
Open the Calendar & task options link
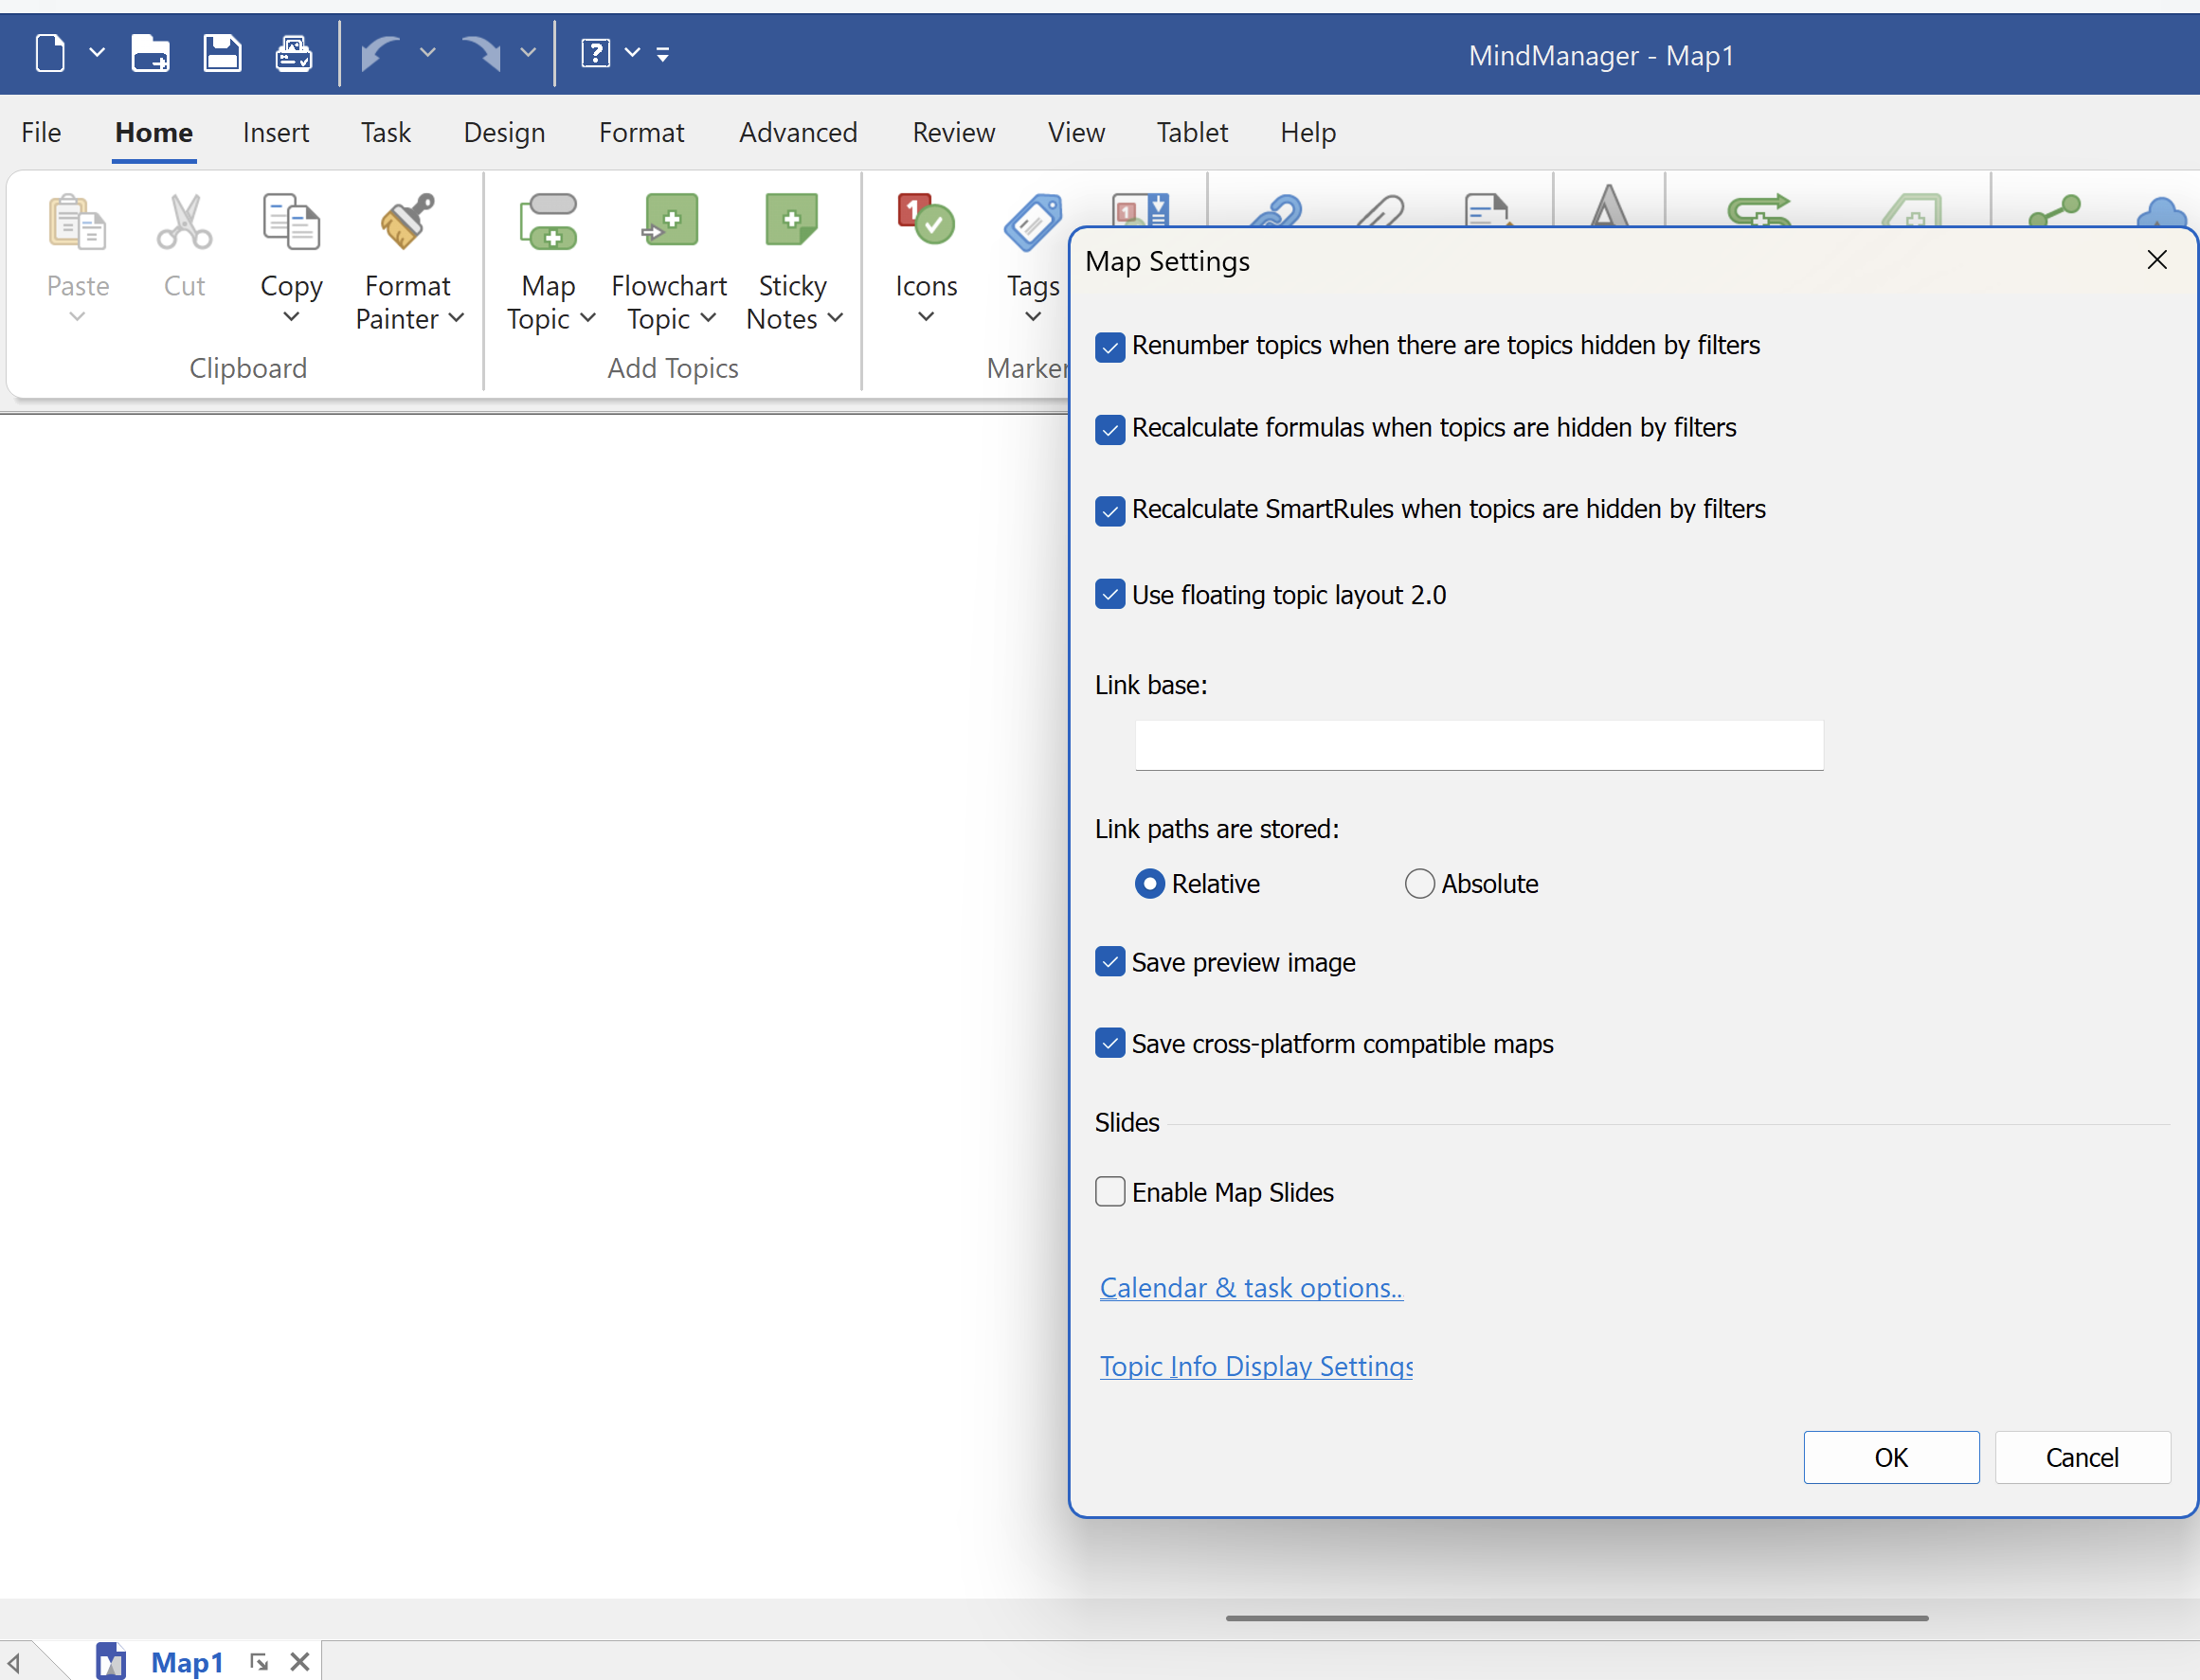pos(1251,1288)
